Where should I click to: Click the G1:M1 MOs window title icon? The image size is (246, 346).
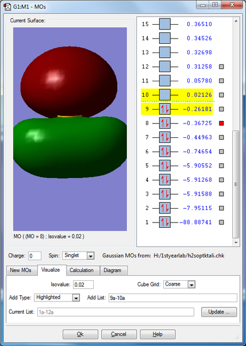7,6
